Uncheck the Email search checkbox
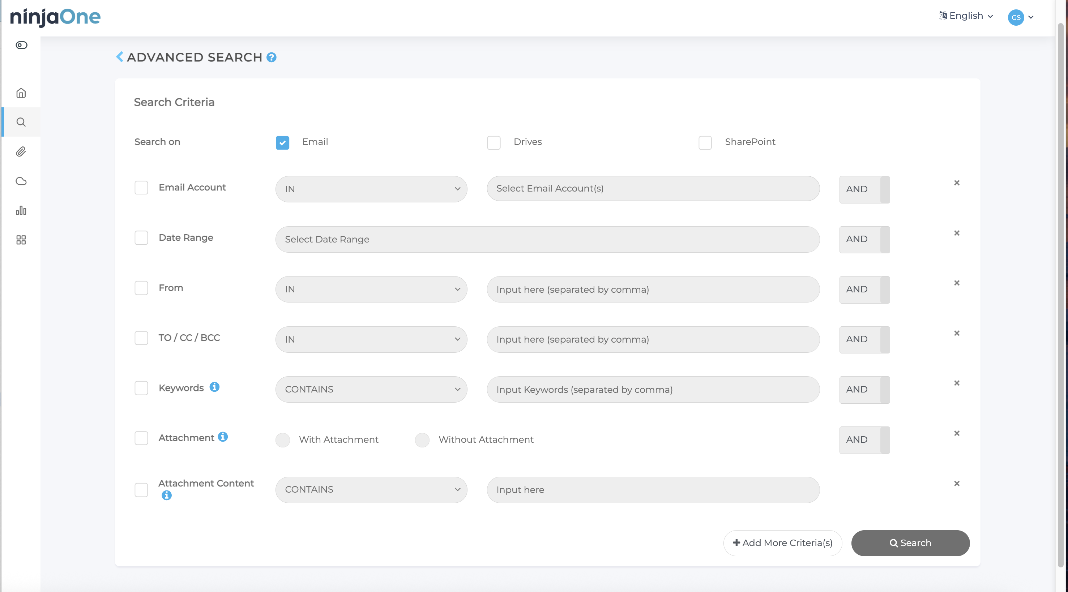 click(282, 143)
